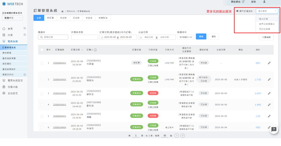Open the user account icon
Image resolution: width=281 pixels, height=146 pixels.
tap(264, 2)
